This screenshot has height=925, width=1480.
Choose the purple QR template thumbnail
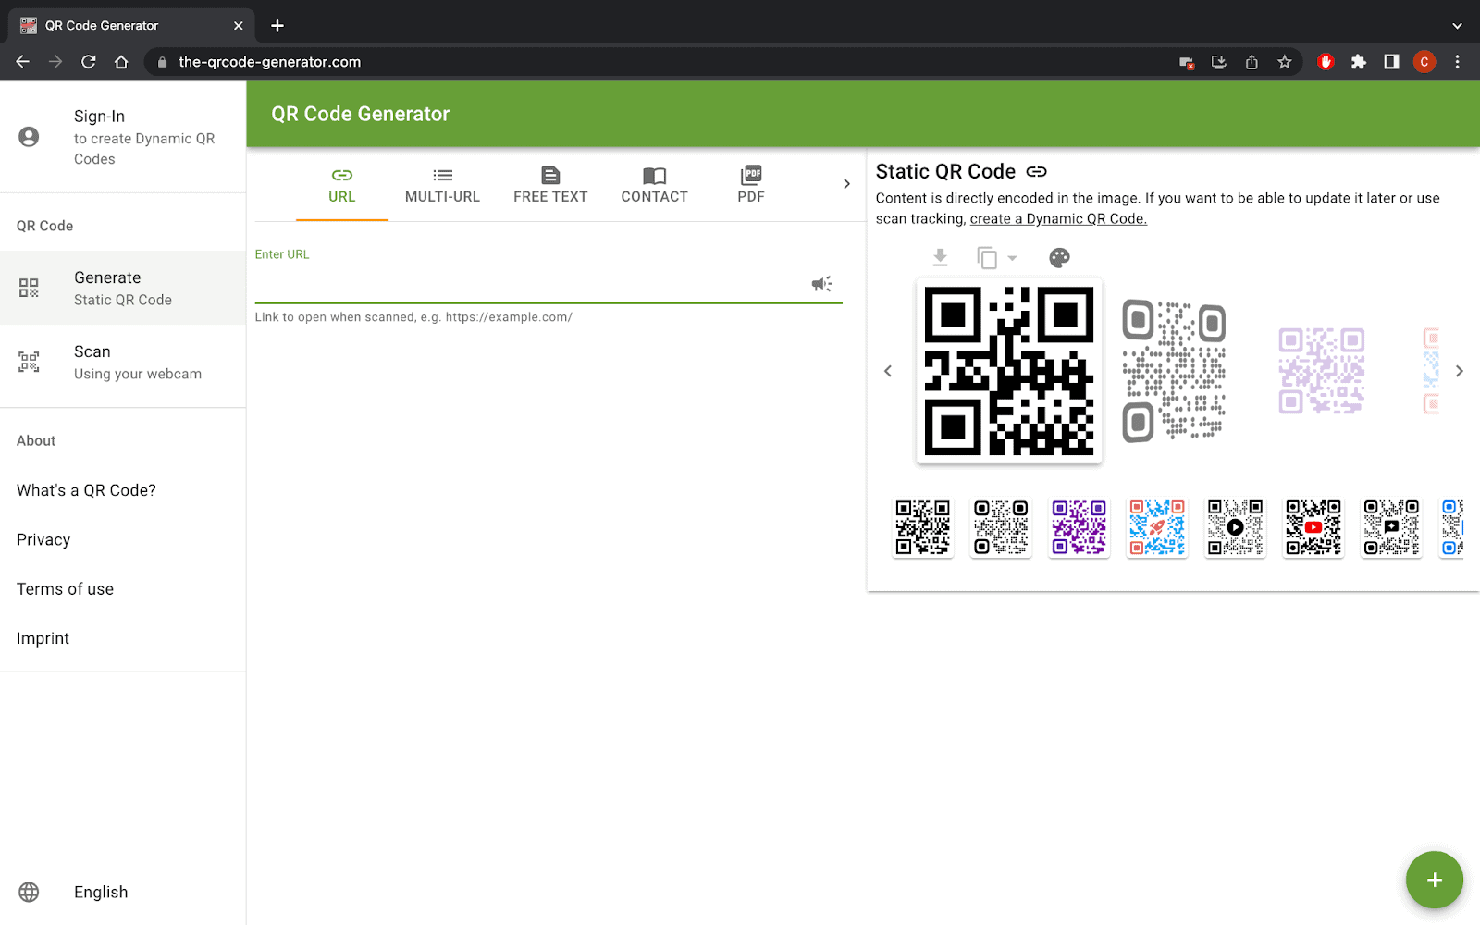pyautogui.click(x=1079, y=527)
